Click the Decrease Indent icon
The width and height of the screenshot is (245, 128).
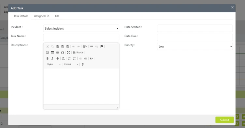[x=80, y=58]
